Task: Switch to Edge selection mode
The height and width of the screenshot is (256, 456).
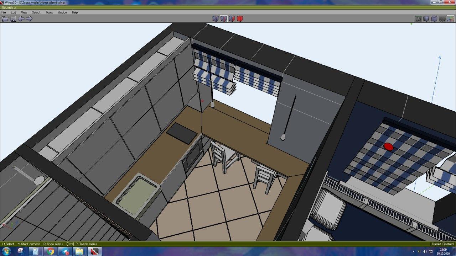Action: tap(224, 19)
